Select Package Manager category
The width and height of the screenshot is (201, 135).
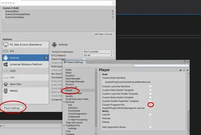pos(75,81)
